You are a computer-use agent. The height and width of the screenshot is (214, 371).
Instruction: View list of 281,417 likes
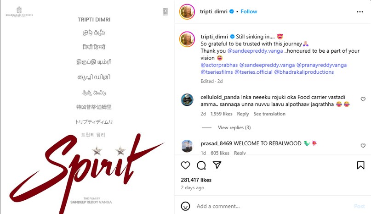coord(196,180)
